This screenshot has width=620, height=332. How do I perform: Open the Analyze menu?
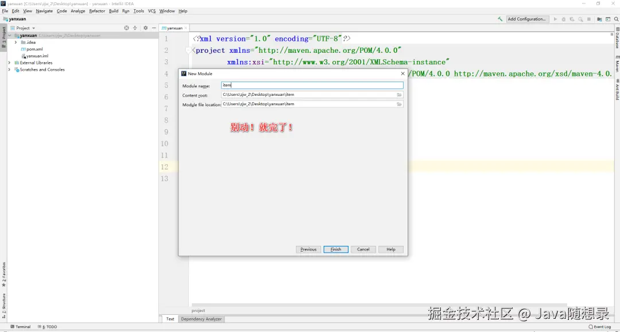(x=78, y=11)
